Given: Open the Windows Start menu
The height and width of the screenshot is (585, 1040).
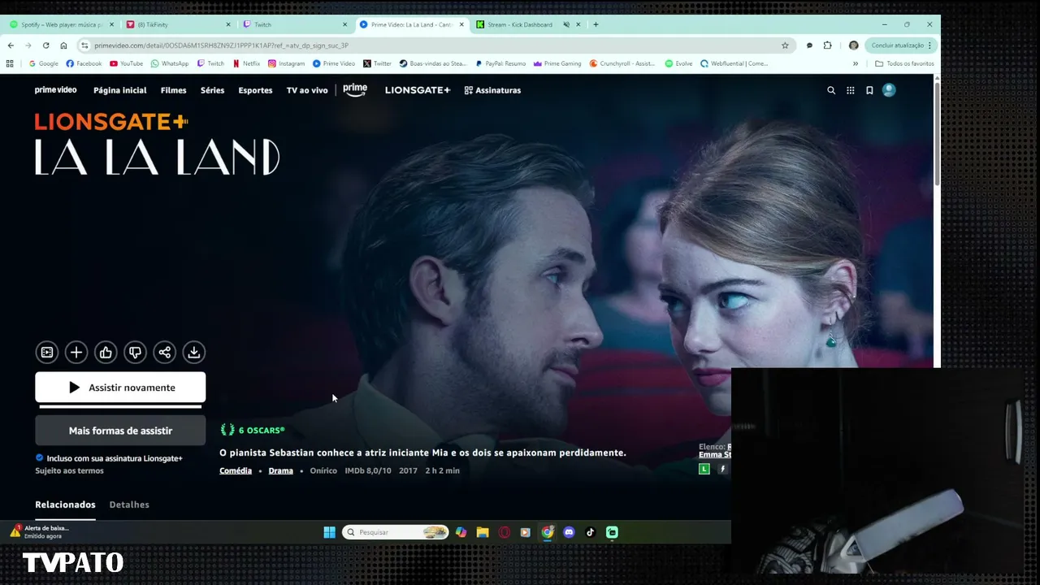Looking at the screenshot, I should pos(329,532).
